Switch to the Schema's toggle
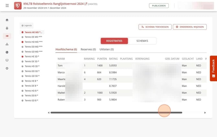 pos(142,41)
